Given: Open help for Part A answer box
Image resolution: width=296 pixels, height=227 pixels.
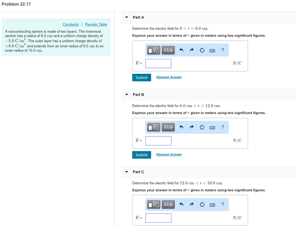Looking at the screenshot, I should (x=223, y=50).
